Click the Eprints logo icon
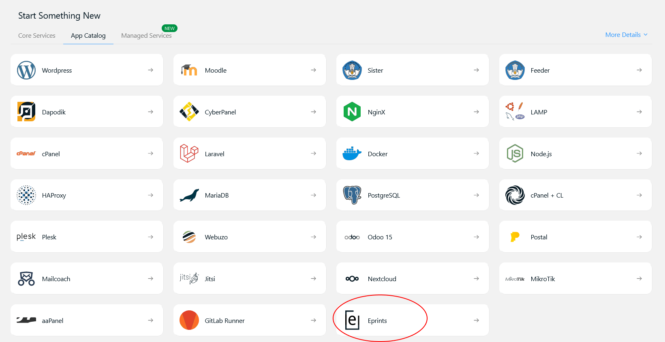This screenshot has width=665, height=342. coord(352,320)
